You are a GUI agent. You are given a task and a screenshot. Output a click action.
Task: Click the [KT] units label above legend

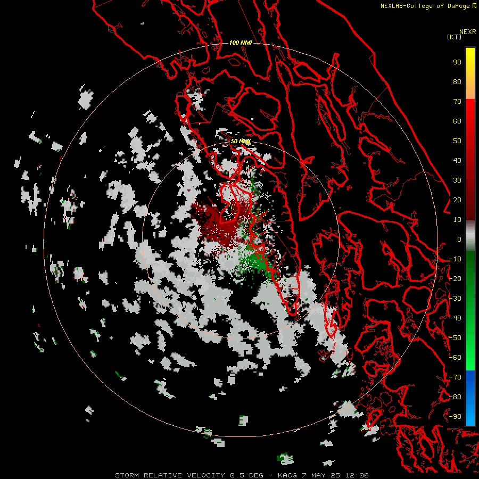[x=454, y=37]
